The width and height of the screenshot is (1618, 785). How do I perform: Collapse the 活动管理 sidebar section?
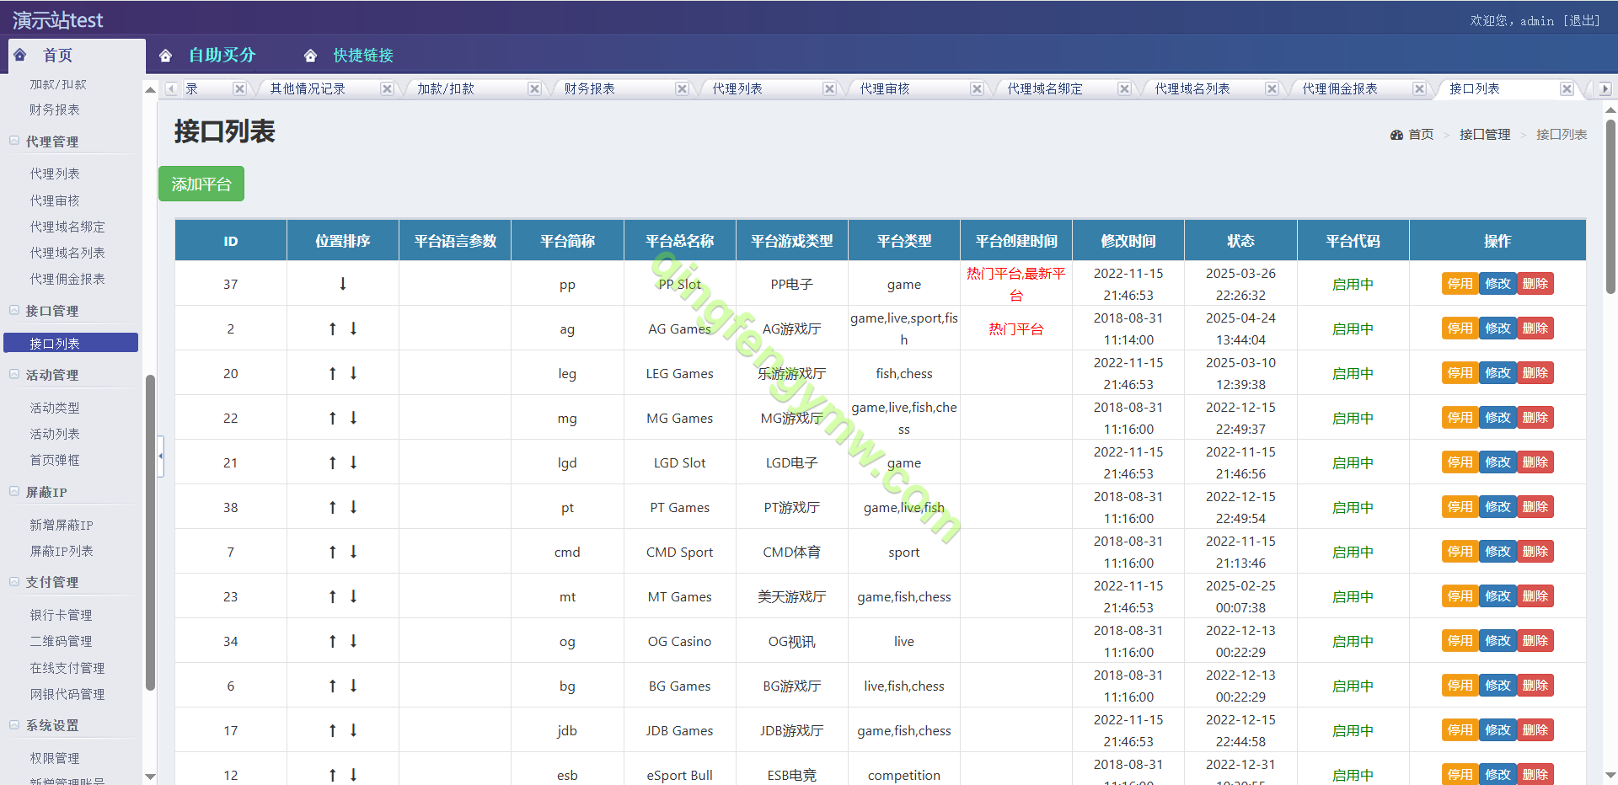[x=14, y=375]
